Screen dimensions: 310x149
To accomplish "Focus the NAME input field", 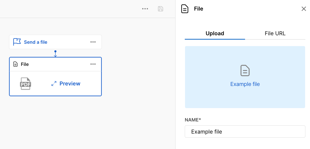I will click(245, 132).
